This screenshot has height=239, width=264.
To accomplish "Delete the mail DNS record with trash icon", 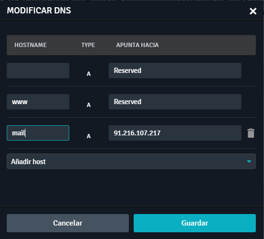I will point(251,133).
